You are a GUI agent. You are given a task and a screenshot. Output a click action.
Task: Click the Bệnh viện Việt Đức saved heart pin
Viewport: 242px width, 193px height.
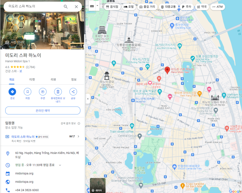click(150, 83)
